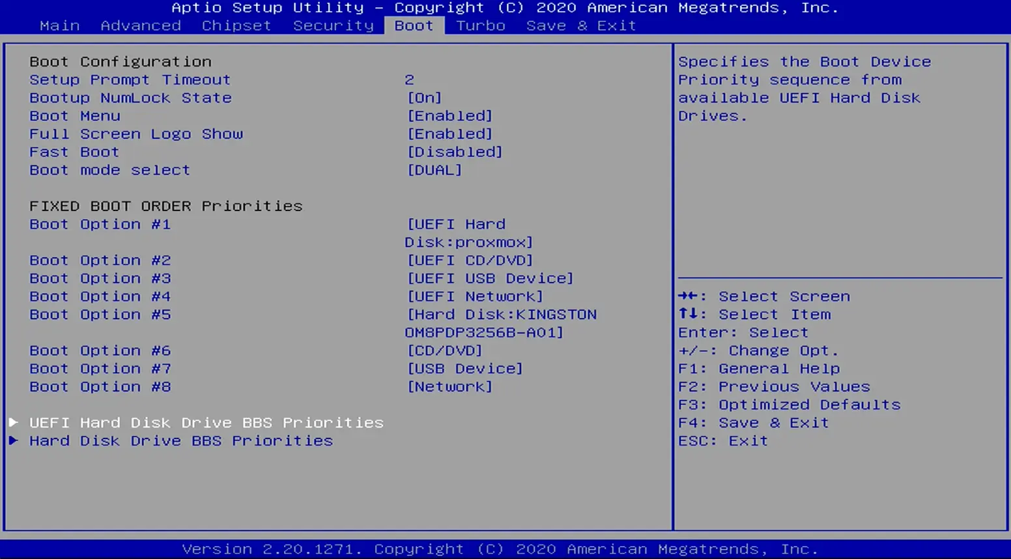Select the Boot Option #8 label
Screen dimensions: 1011x559
(100, 386)
